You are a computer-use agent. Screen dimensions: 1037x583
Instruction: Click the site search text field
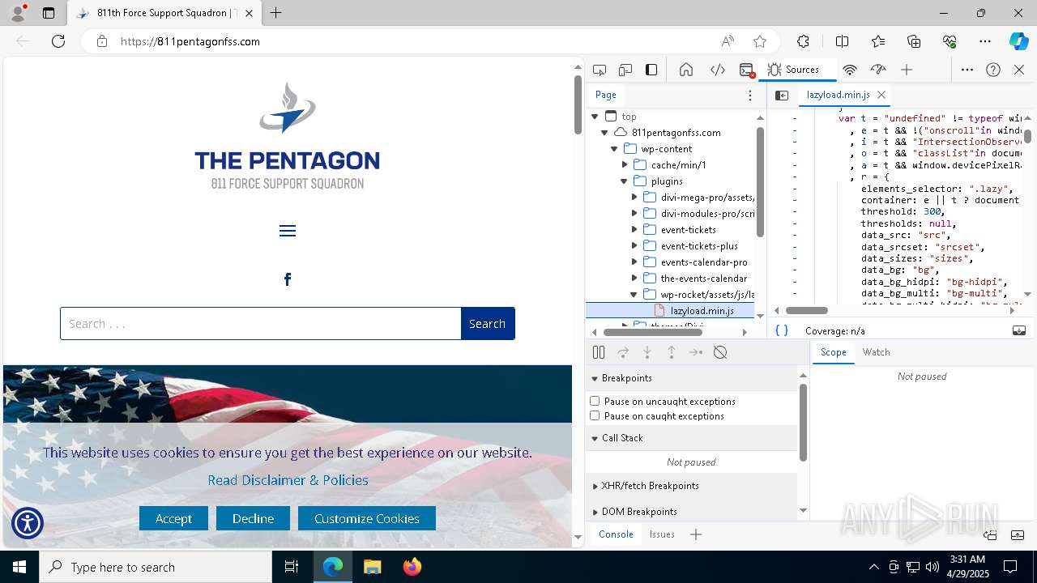[x=261, y=324]
